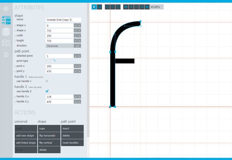This screenshot has height=160, width=232.
Task: Click the clockwise direction field
Action: tap(60, 46)
